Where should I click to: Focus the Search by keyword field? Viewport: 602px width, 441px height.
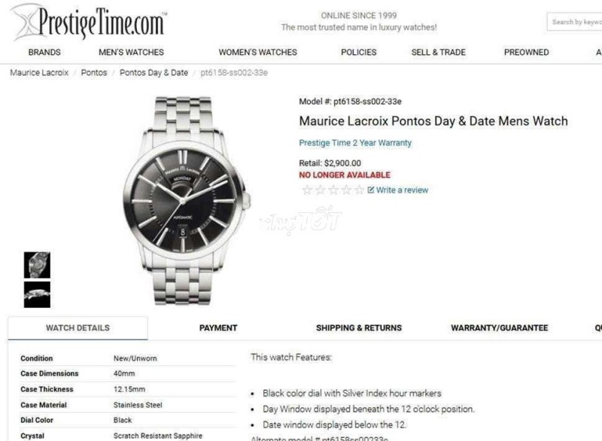[575, 22]
